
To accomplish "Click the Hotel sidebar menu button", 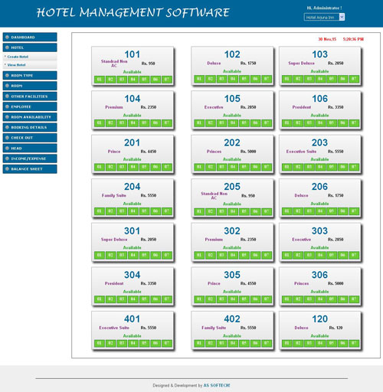I will tap(30, 47).
